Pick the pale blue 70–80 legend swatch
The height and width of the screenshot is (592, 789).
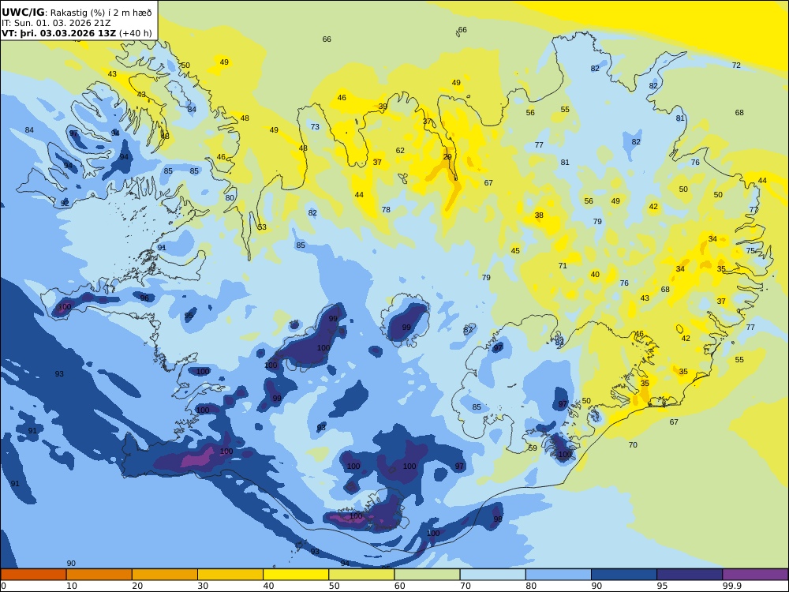[492, 575]
